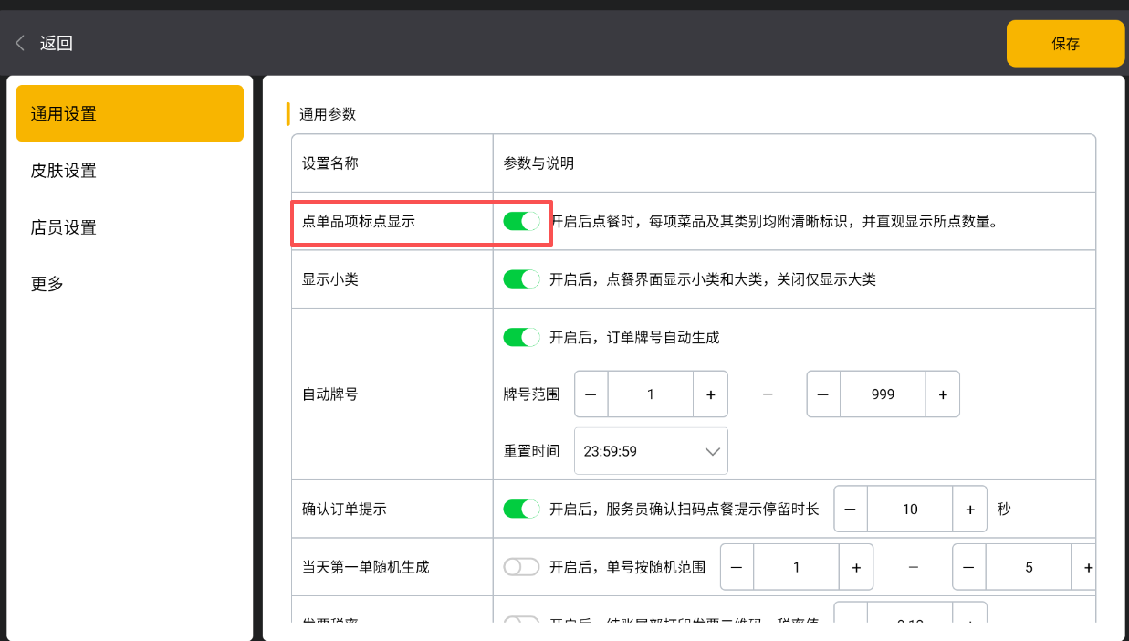
Task: Enable the 当天第一单随机生成 toggle
Action: point(522,567)
